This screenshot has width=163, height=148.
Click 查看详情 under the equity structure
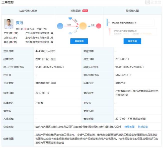point(132,41)
